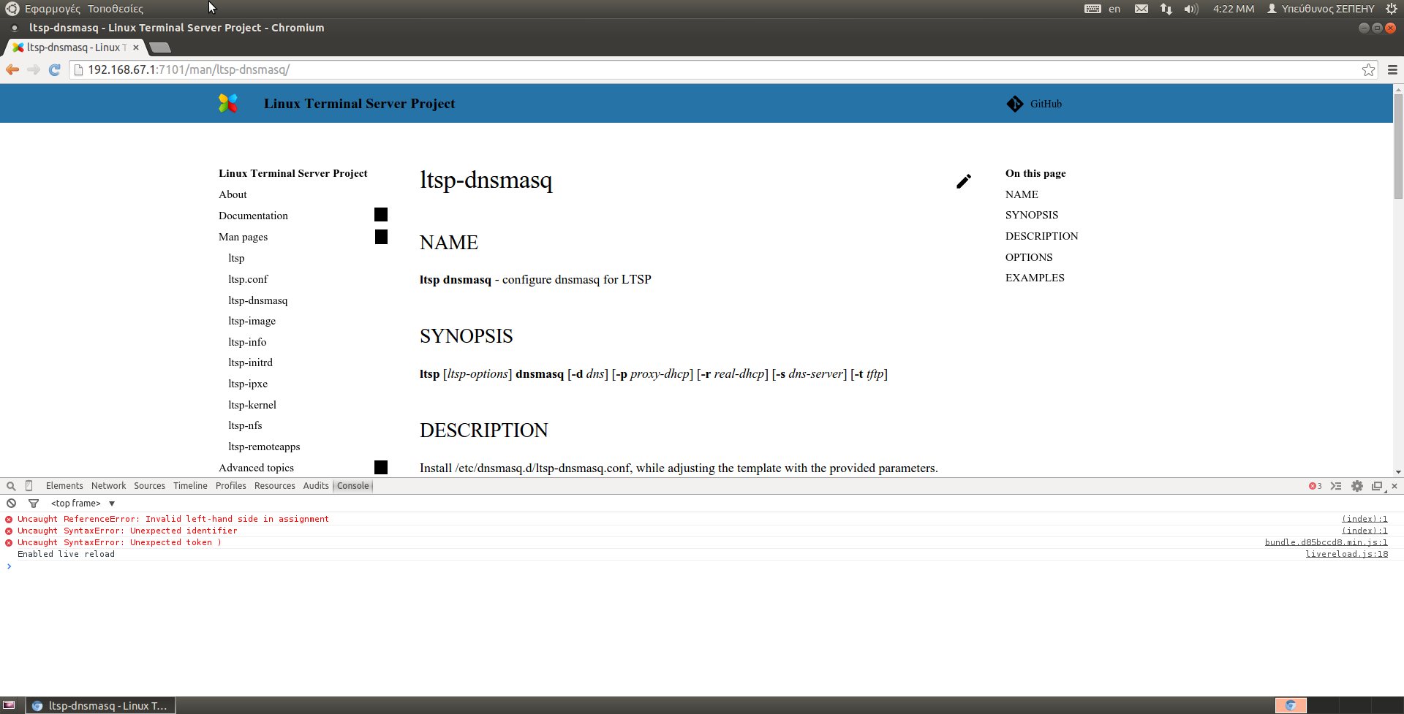The width and height of the screenshot is (1404, 714).
Task: Bookmark the page via the star icon
Action: 1368,69
